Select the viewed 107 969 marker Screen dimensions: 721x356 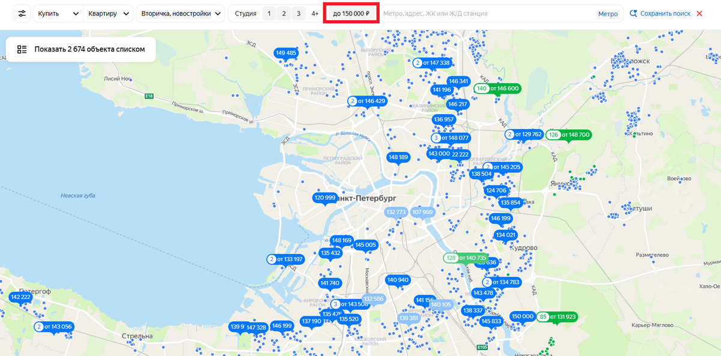tap(423, 212)
